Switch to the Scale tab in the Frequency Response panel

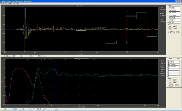(x=178, y=58)
